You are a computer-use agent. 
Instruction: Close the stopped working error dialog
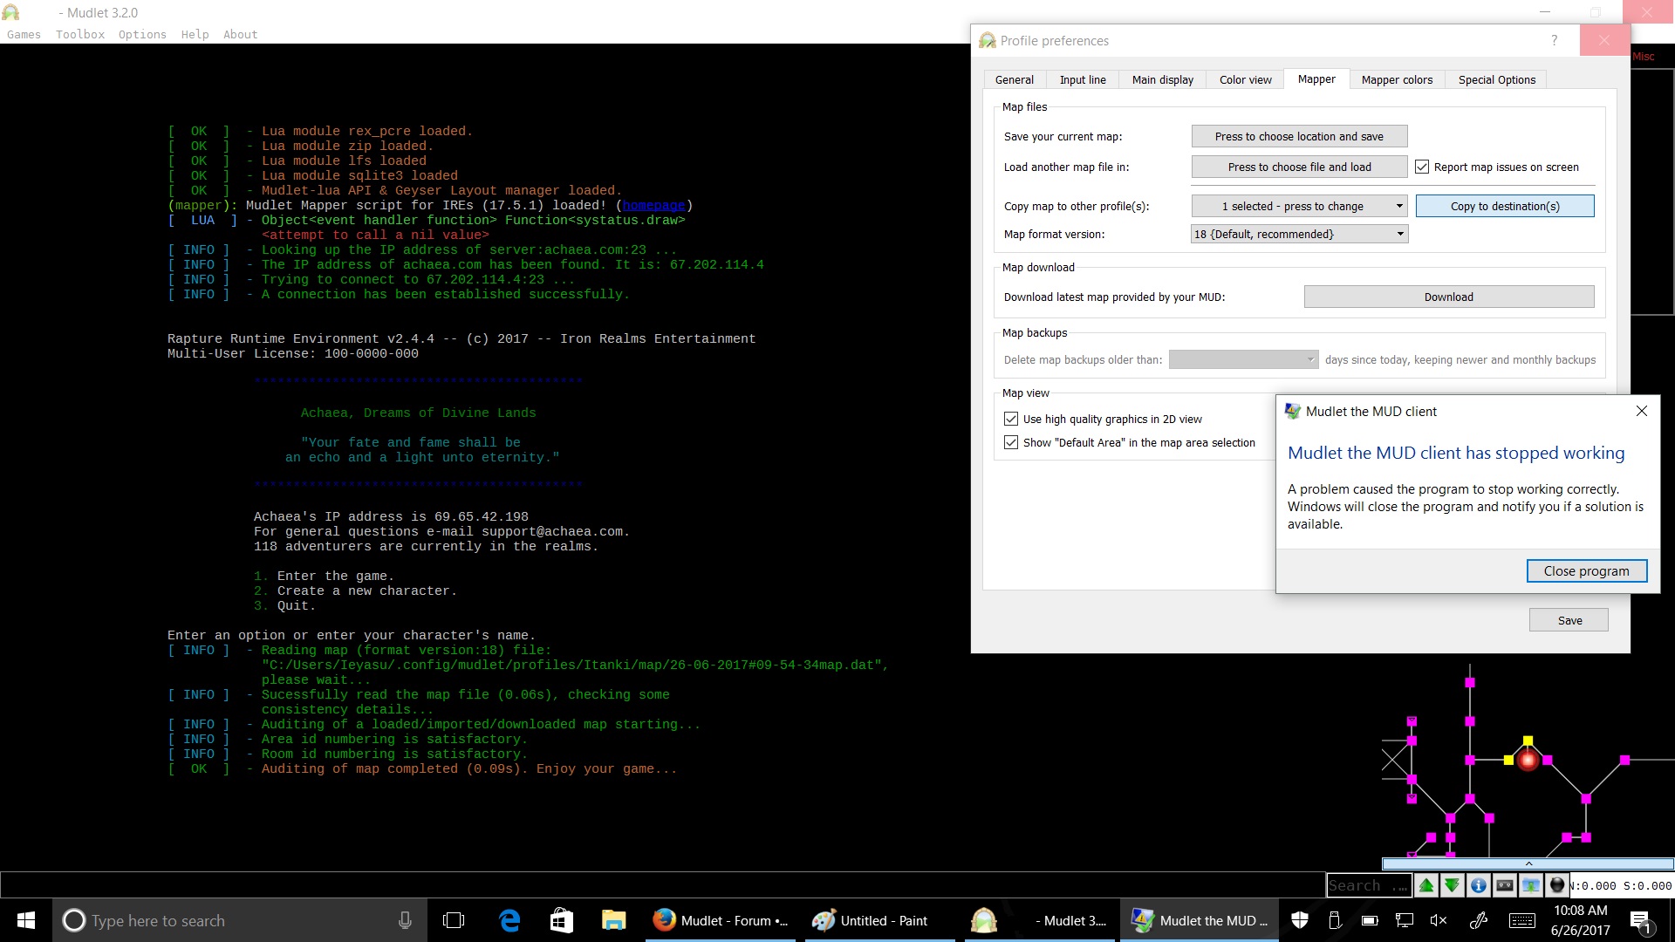[1642, 411]
